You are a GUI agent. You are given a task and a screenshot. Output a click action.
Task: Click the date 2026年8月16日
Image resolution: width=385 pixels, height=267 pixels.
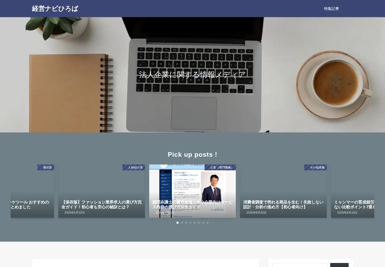click(347, 213)
